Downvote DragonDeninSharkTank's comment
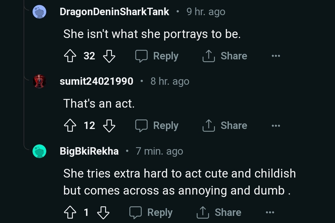335x223 pixels. (x=109, y=56)
